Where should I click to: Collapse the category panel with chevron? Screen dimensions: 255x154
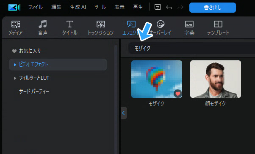(123, 113)
